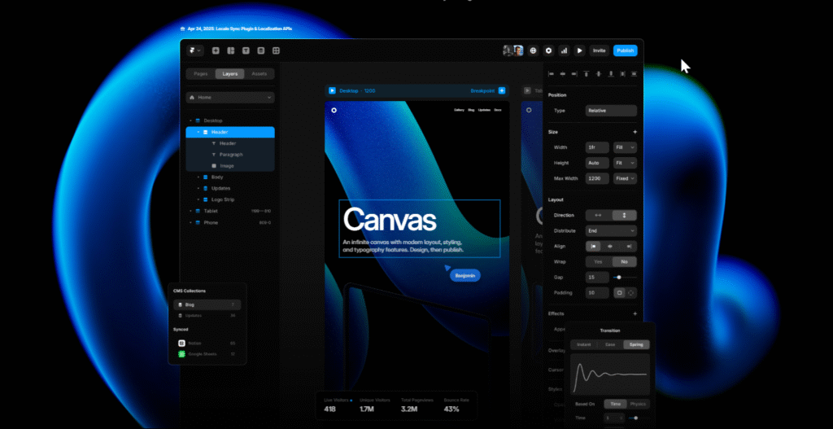This screenshot has width=833, height=429.
Task: Open the analytics bar chart icon
Action: pyautogui.click(x=564, y=50)
